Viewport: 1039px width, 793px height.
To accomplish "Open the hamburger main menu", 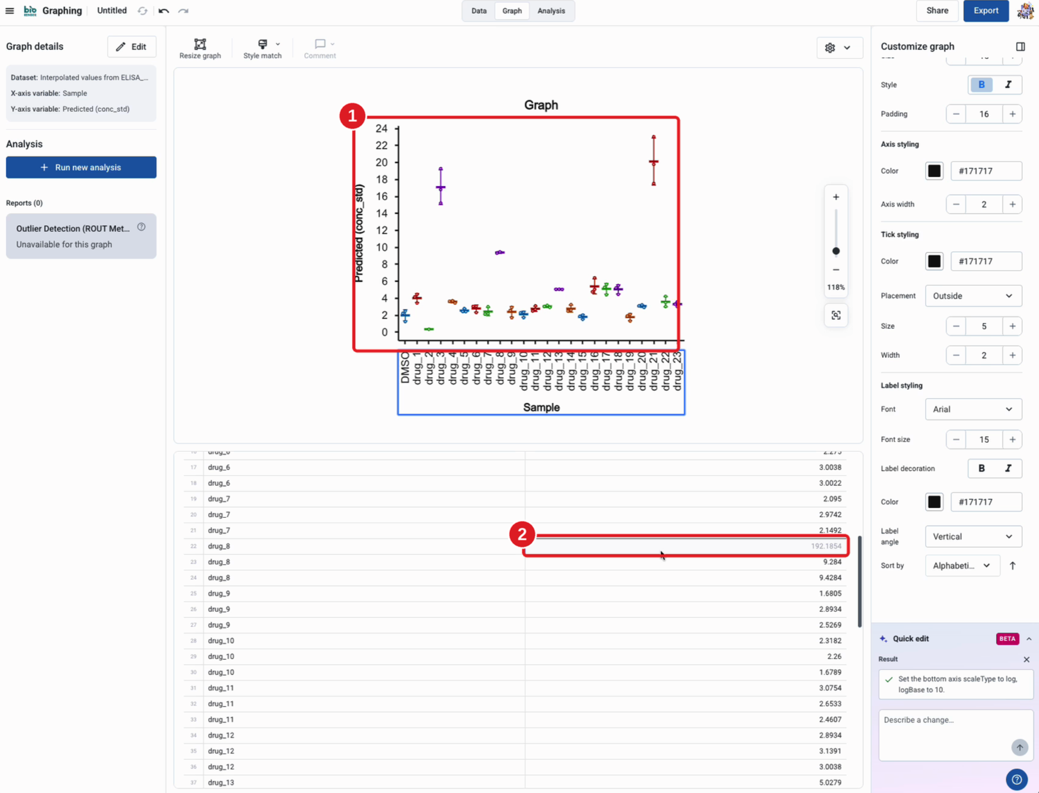I will click(10, 11).
